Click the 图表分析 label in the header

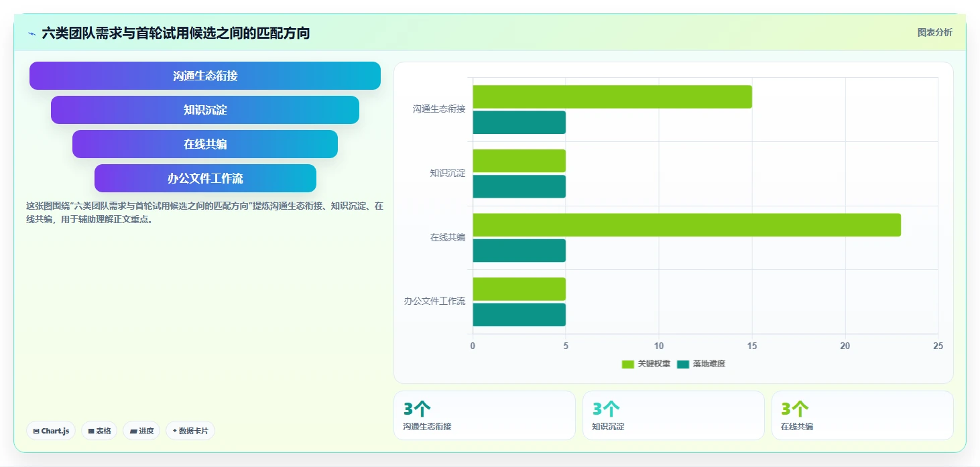point(934,32)
